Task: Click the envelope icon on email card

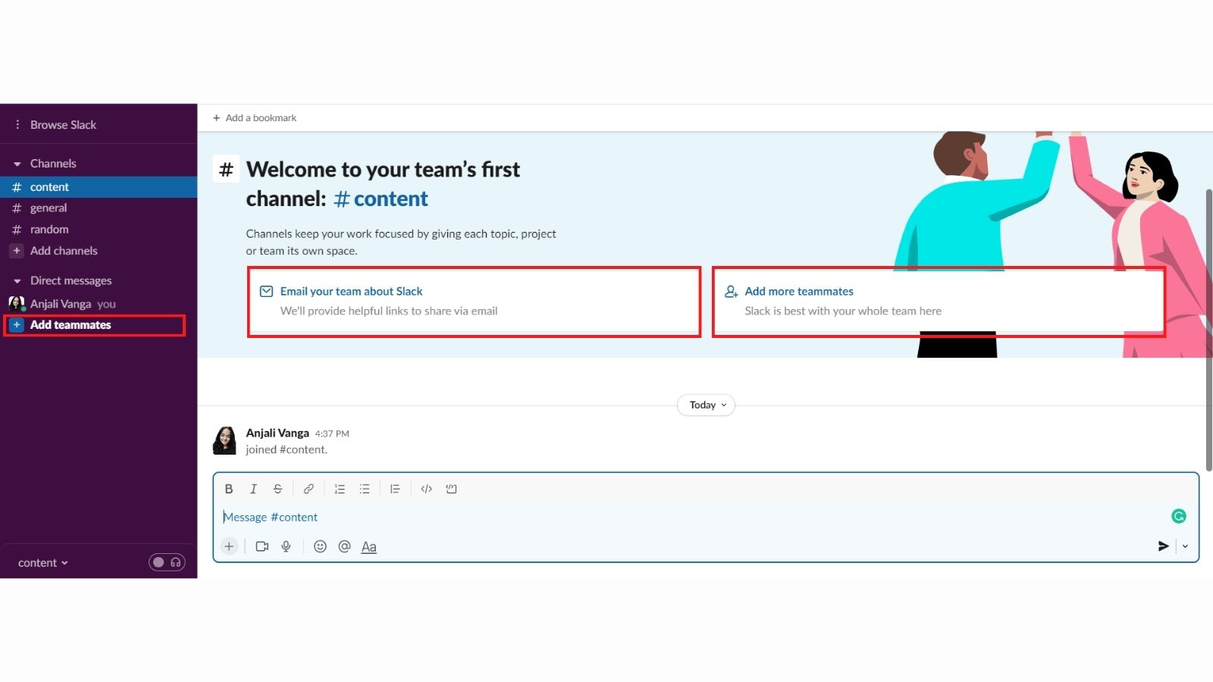Action: [x=266, y=291]
